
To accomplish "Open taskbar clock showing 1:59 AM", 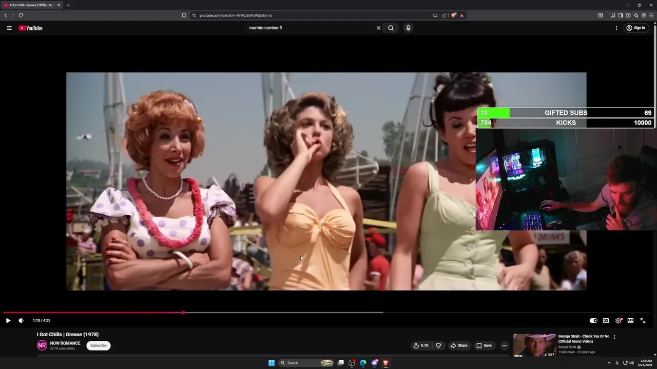I will (646, 363).
